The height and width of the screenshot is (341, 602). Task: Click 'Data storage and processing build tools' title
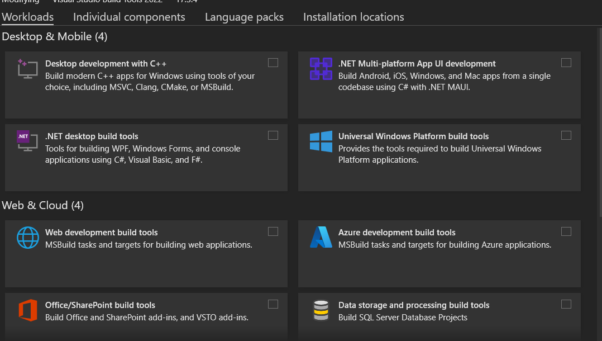[x=413, y=305]
